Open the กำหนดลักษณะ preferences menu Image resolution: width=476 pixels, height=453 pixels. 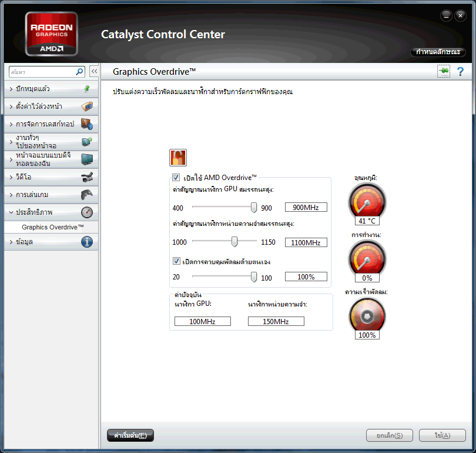point(438,52)
